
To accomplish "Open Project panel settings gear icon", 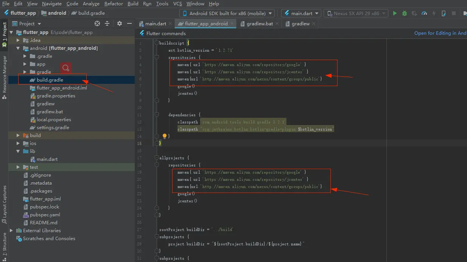I will 120,23.
